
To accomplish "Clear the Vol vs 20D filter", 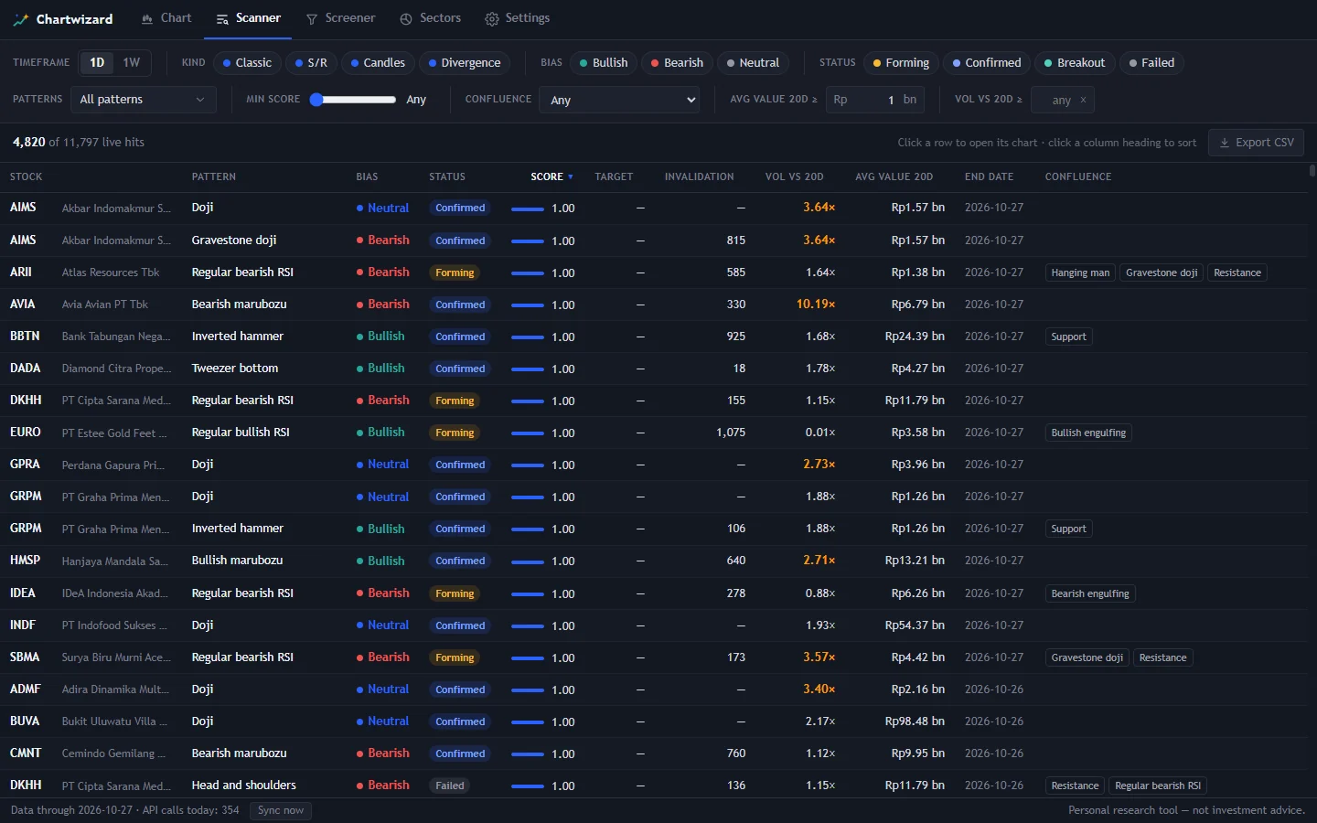I will pyautogui.click(x=1083, y=101).
